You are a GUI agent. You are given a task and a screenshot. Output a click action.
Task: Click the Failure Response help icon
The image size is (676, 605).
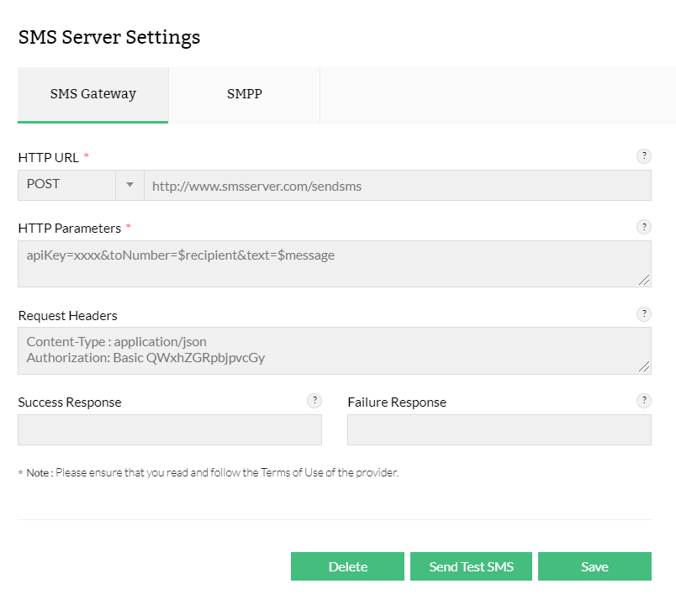(644, 401)
